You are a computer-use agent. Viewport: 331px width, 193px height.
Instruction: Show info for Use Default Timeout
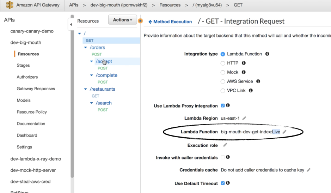(x=228, y=183)
